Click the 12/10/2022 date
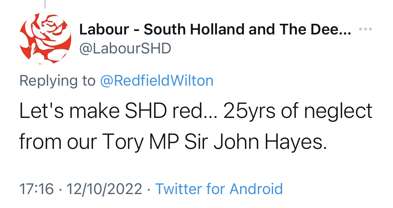Viewport: 393px width, 208px height. point(104,189)
